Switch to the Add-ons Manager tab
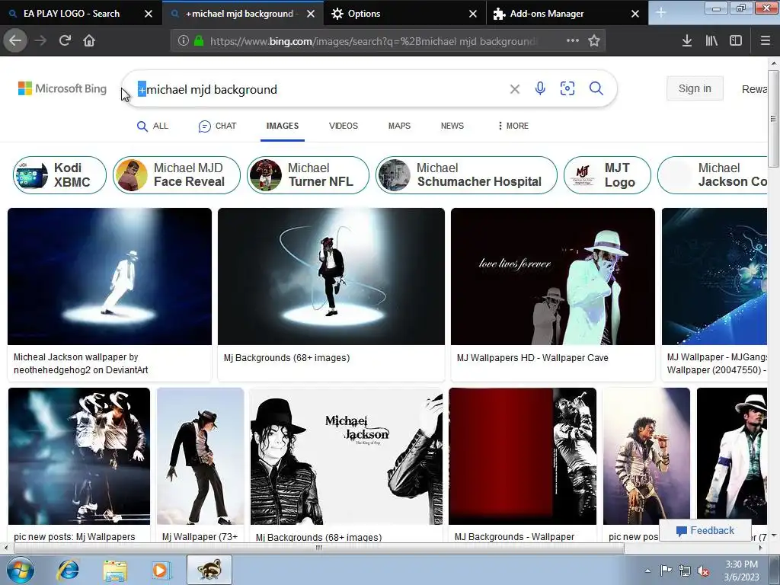Screen dimensions: 780x585 coord(547,14)
